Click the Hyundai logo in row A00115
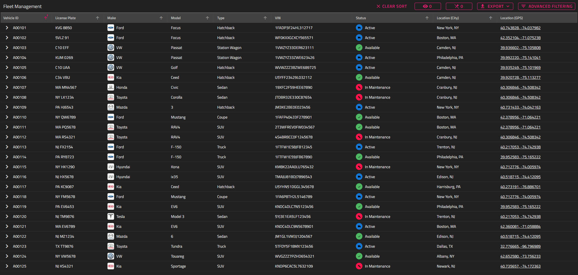The image size is (578, 275). point(111,167)
